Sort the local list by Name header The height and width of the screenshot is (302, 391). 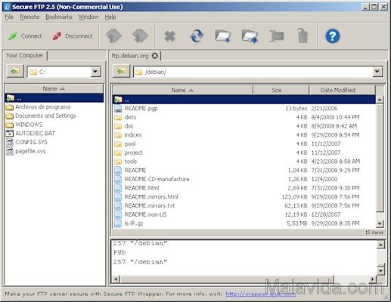(54, 88)
